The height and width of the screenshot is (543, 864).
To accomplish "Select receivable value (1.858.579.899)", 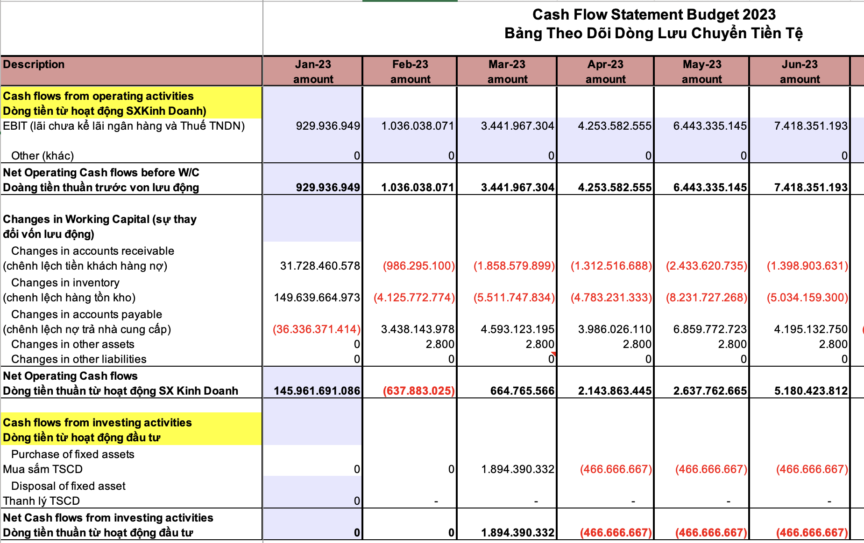I will pos(514,266).
